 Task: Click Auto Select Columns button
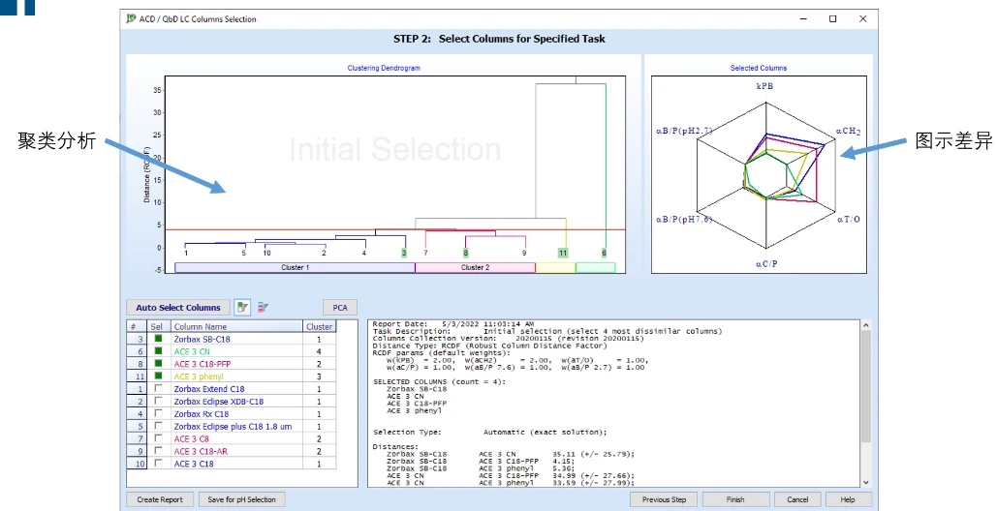point(178,307)
